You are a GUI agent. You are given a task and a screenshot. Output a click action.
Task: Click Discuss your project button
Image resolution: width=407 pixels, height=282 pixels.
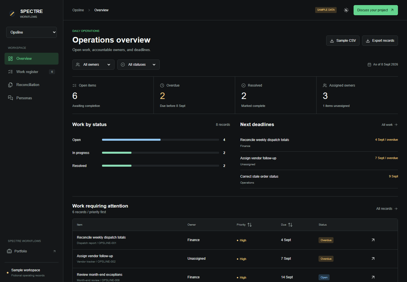click(x=376, y=10)
